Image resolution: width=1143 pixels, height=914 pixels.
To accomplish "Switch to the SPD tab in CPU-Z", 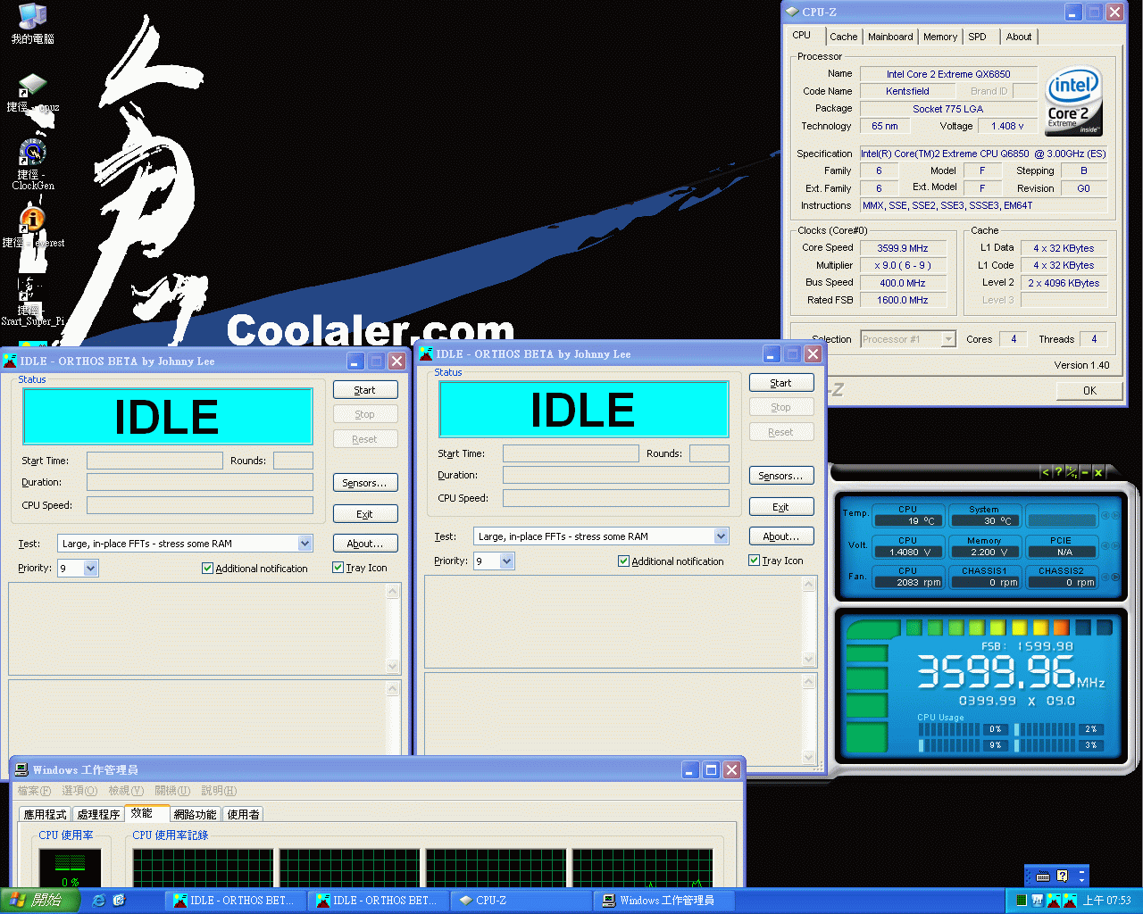I will [978, 37].
